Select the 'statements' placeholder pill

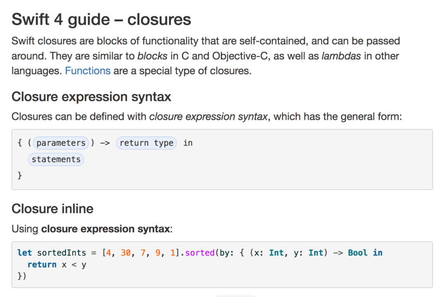56,159
